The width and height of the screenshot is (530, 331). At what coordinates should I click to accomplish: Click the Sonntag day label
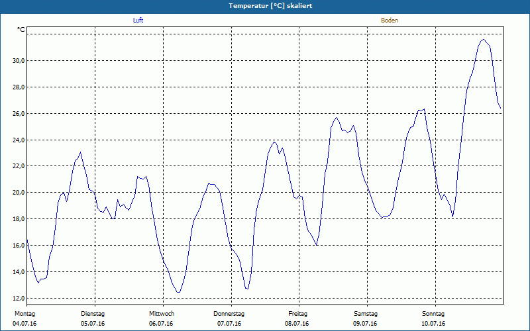click(433, 314)
